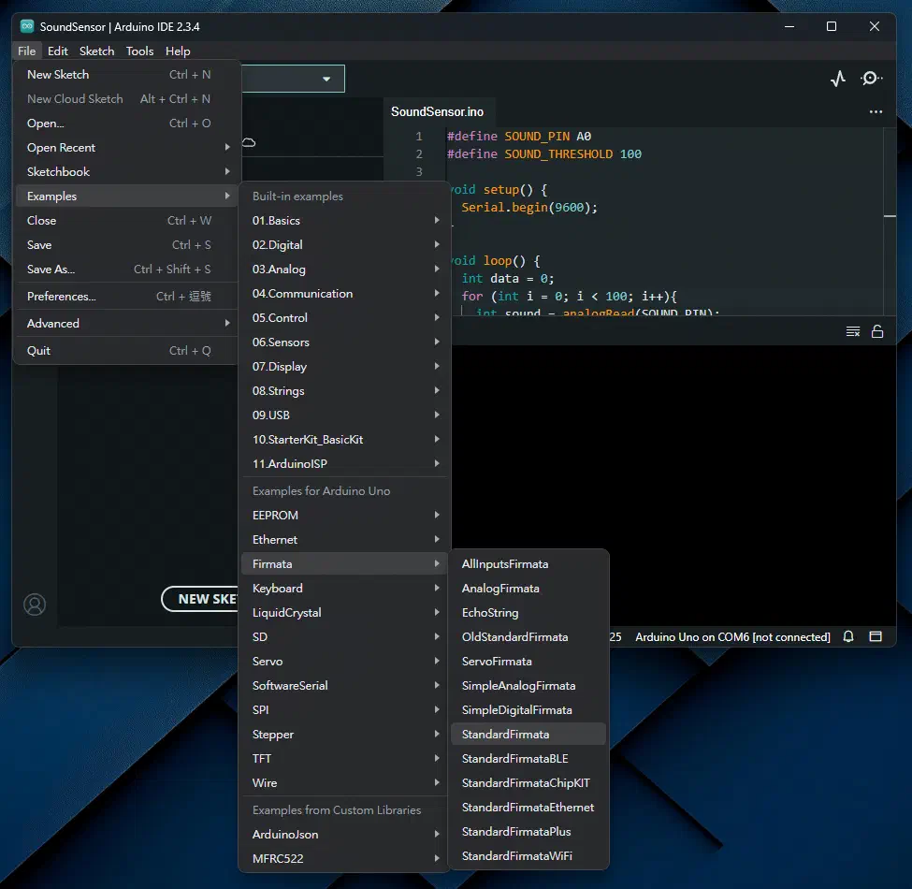Select Arduino Uno on COM6 connection status
Viewport: 912px width, 889px height.
pyautogui.click(x=733, y=636)
